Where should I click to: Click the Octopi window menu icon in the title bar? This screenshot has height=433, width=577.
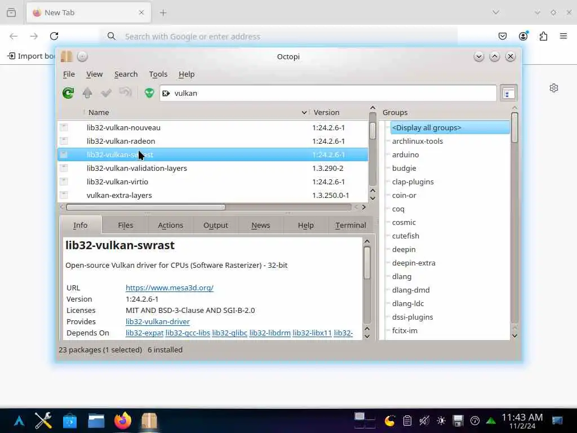point(66,56)
